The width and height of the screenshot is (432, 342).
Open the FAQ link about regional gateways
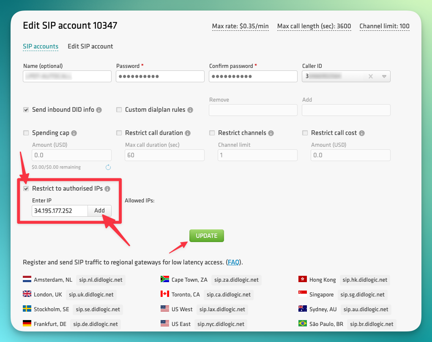point(233,262)
